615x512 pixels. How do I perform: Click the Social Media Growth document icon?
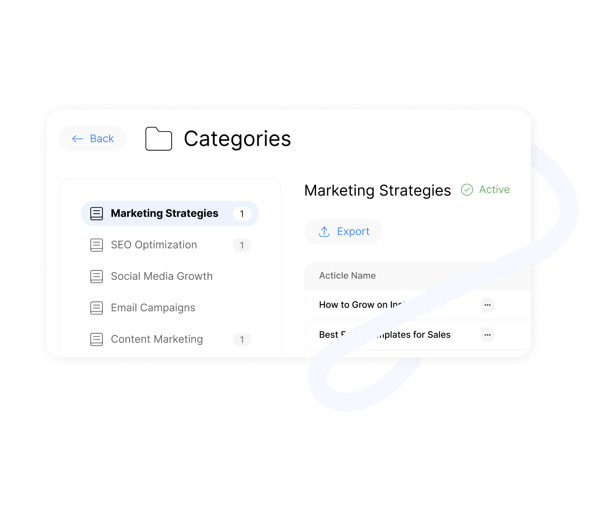[x=97, y=276]
